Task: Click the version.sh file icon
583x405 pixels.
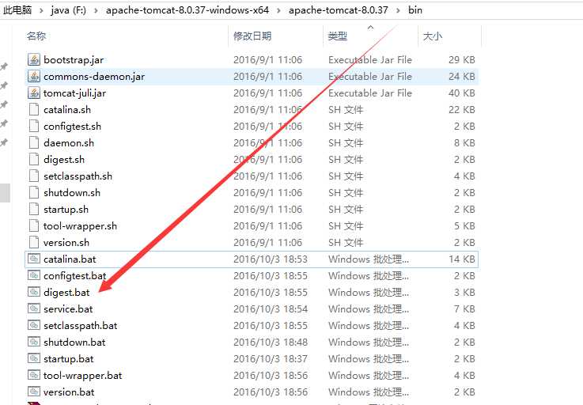Action: tap(34, 243)
